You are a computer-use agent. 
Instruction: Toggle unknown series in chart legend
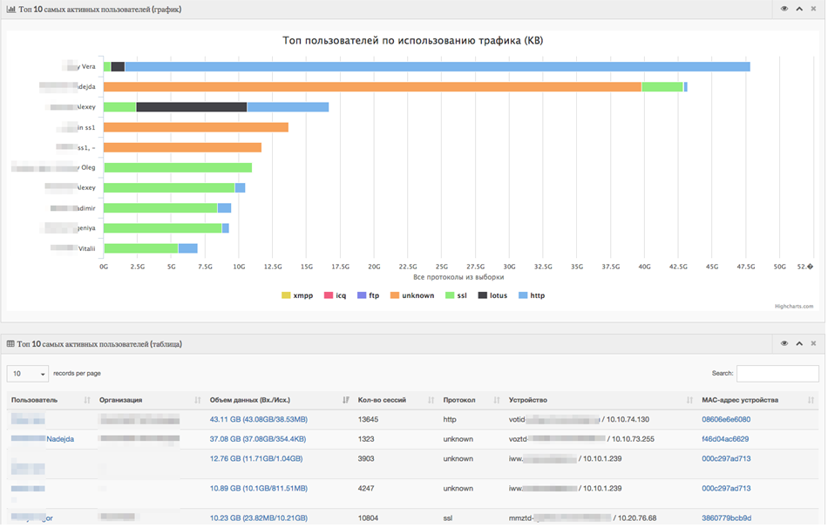coord(412,295)
